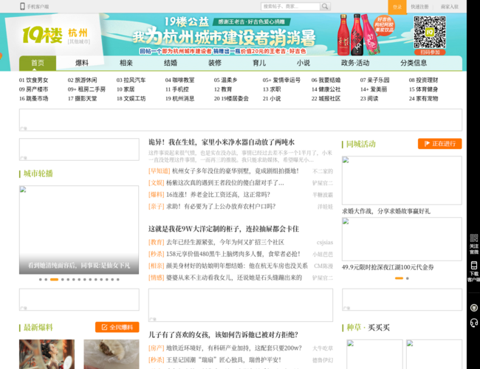
Task: Open the 政务·活动 navigation menu
Action: (354, 63)
